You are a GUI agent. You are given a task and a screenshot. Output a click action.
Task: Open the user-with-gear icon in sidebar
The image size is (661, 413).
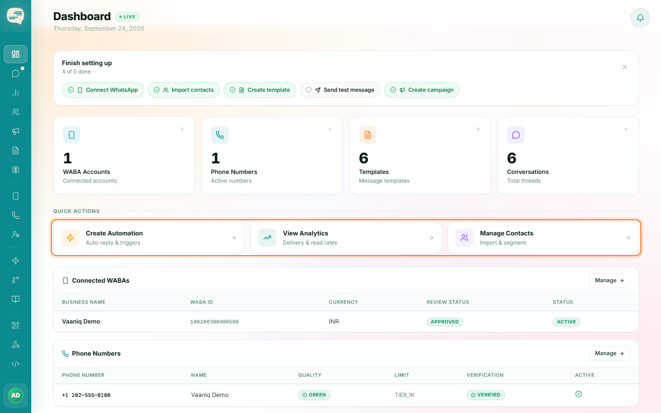coord(16,234)
